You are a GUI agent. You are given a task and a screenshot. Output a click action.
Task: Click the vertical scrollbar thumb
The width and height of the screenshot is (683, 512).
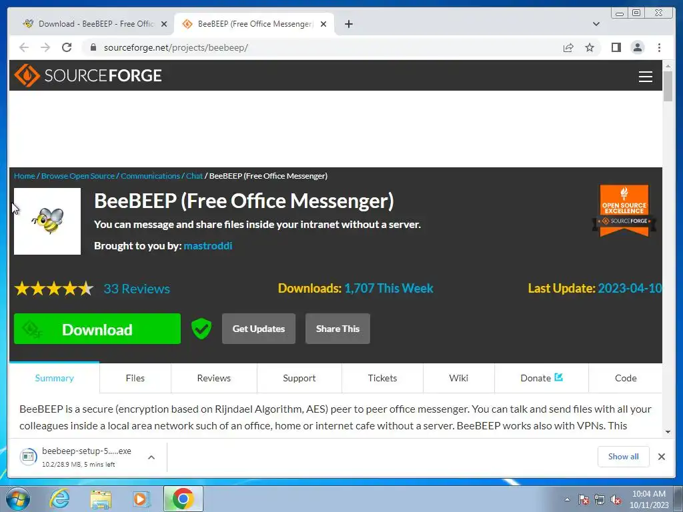coord(668,86)
